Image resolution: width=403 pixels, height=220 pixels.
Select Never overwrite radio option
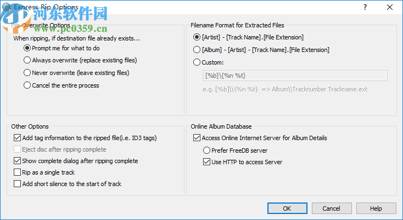point(27,73)
